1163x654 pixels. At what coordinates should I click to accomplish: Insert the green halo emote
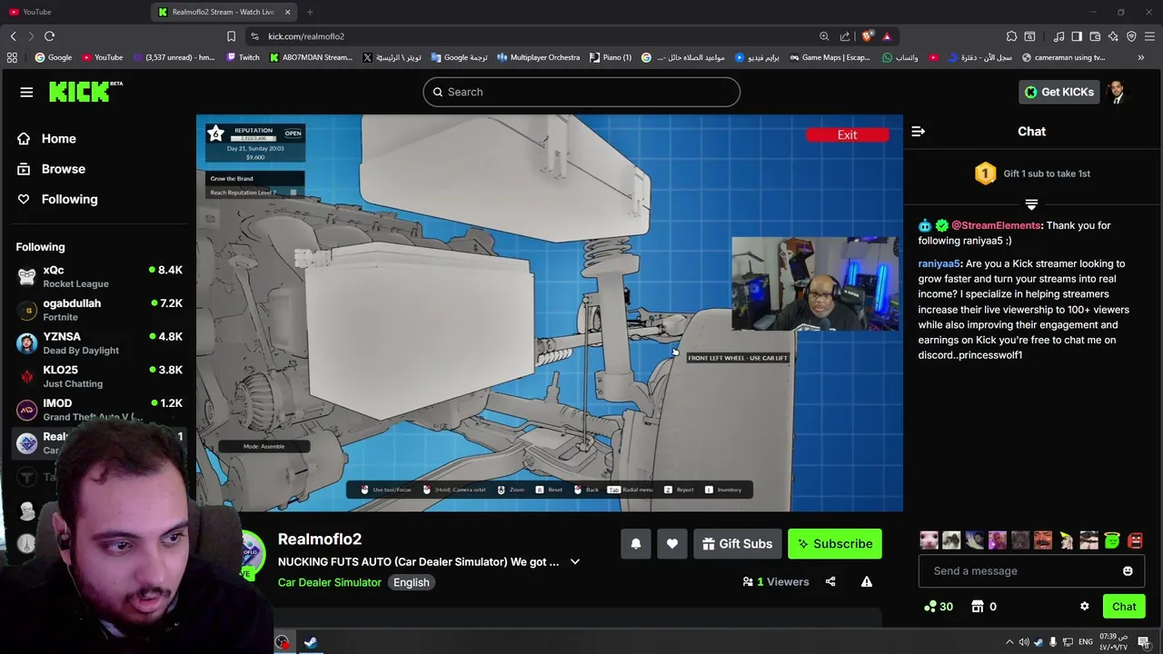1111,541
